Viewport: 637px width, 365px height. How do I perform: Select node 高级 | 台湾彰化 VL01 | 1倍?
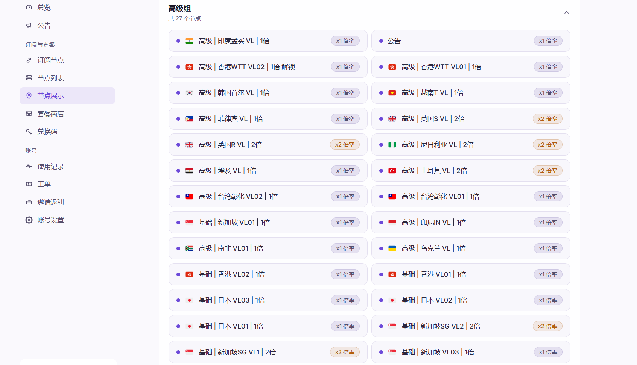click(471, 197)
